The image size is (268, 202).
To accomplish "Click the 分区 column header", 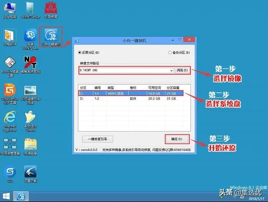I will (x=83, y=88).
